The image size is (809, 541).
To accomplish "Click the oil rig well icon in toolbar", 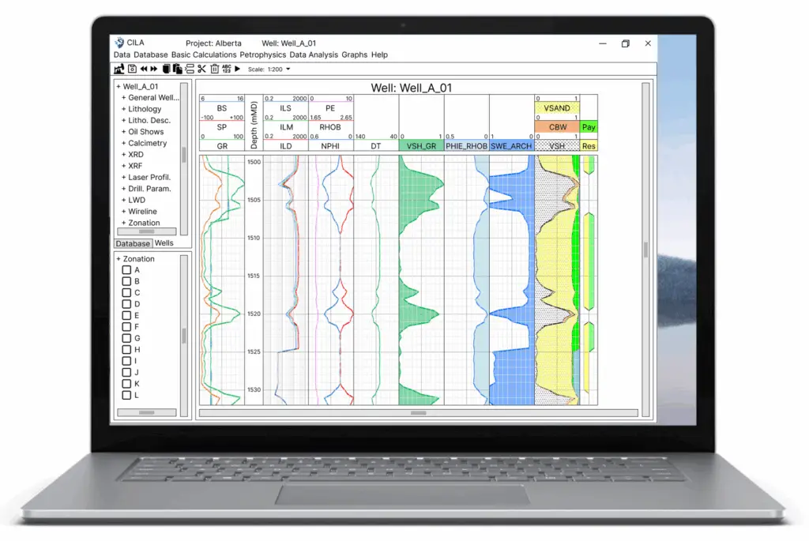I will pos(119,69).
